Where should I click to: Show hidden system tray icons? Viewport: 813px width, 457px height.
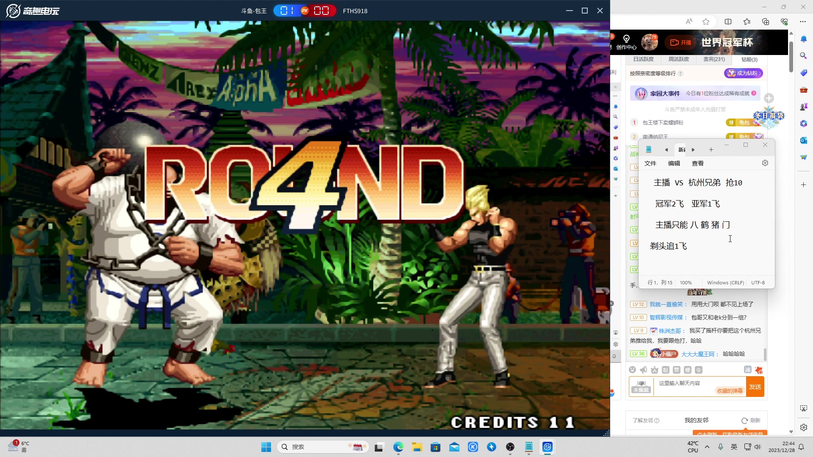click(707, 447)
